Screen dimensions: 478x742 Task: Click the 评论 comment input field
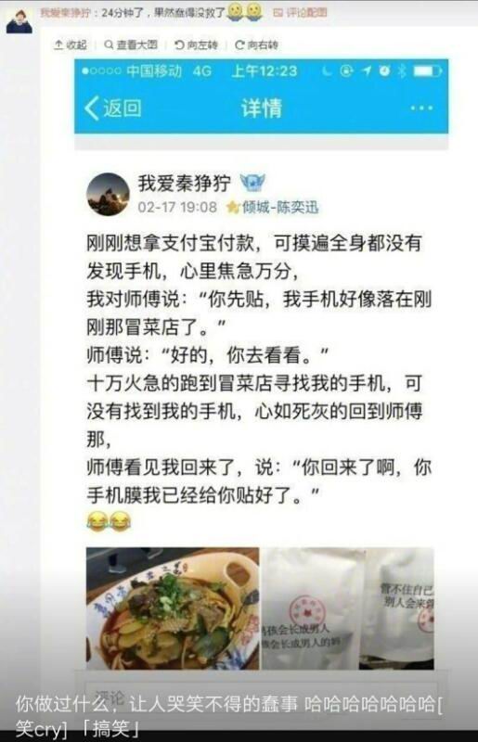coord(261,694)
